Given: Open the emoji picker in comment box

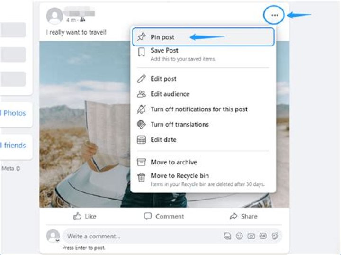Looking at the screenshot, I should coord(239,236).
